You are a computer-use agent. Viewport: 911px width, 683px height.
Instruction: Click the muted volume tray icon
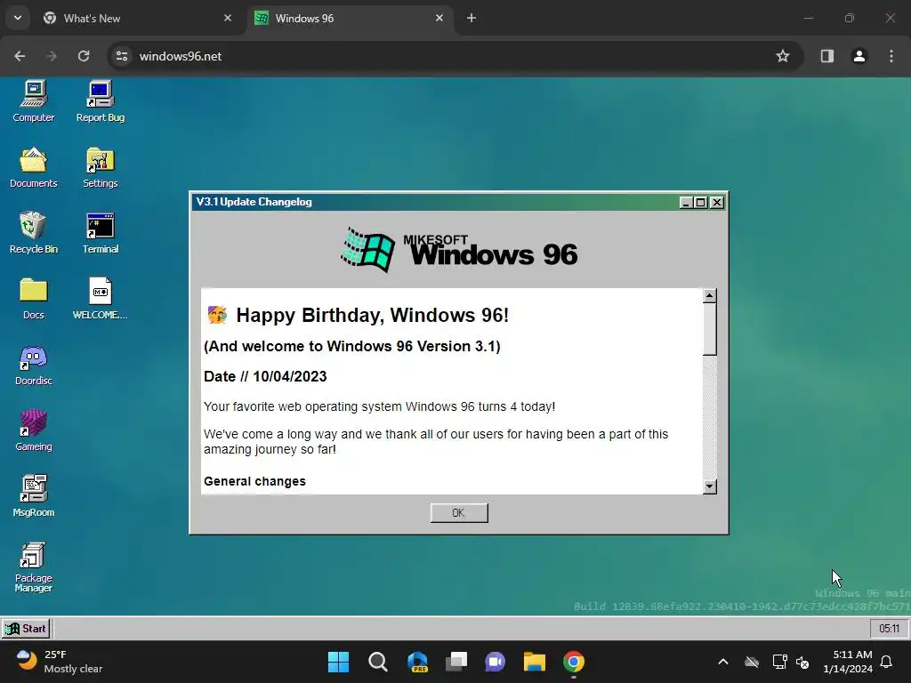coord(803,662)
